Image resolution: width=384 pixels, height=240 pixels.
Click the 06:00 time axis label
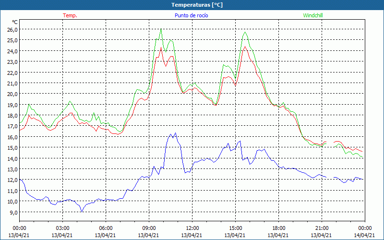point(106,228)
